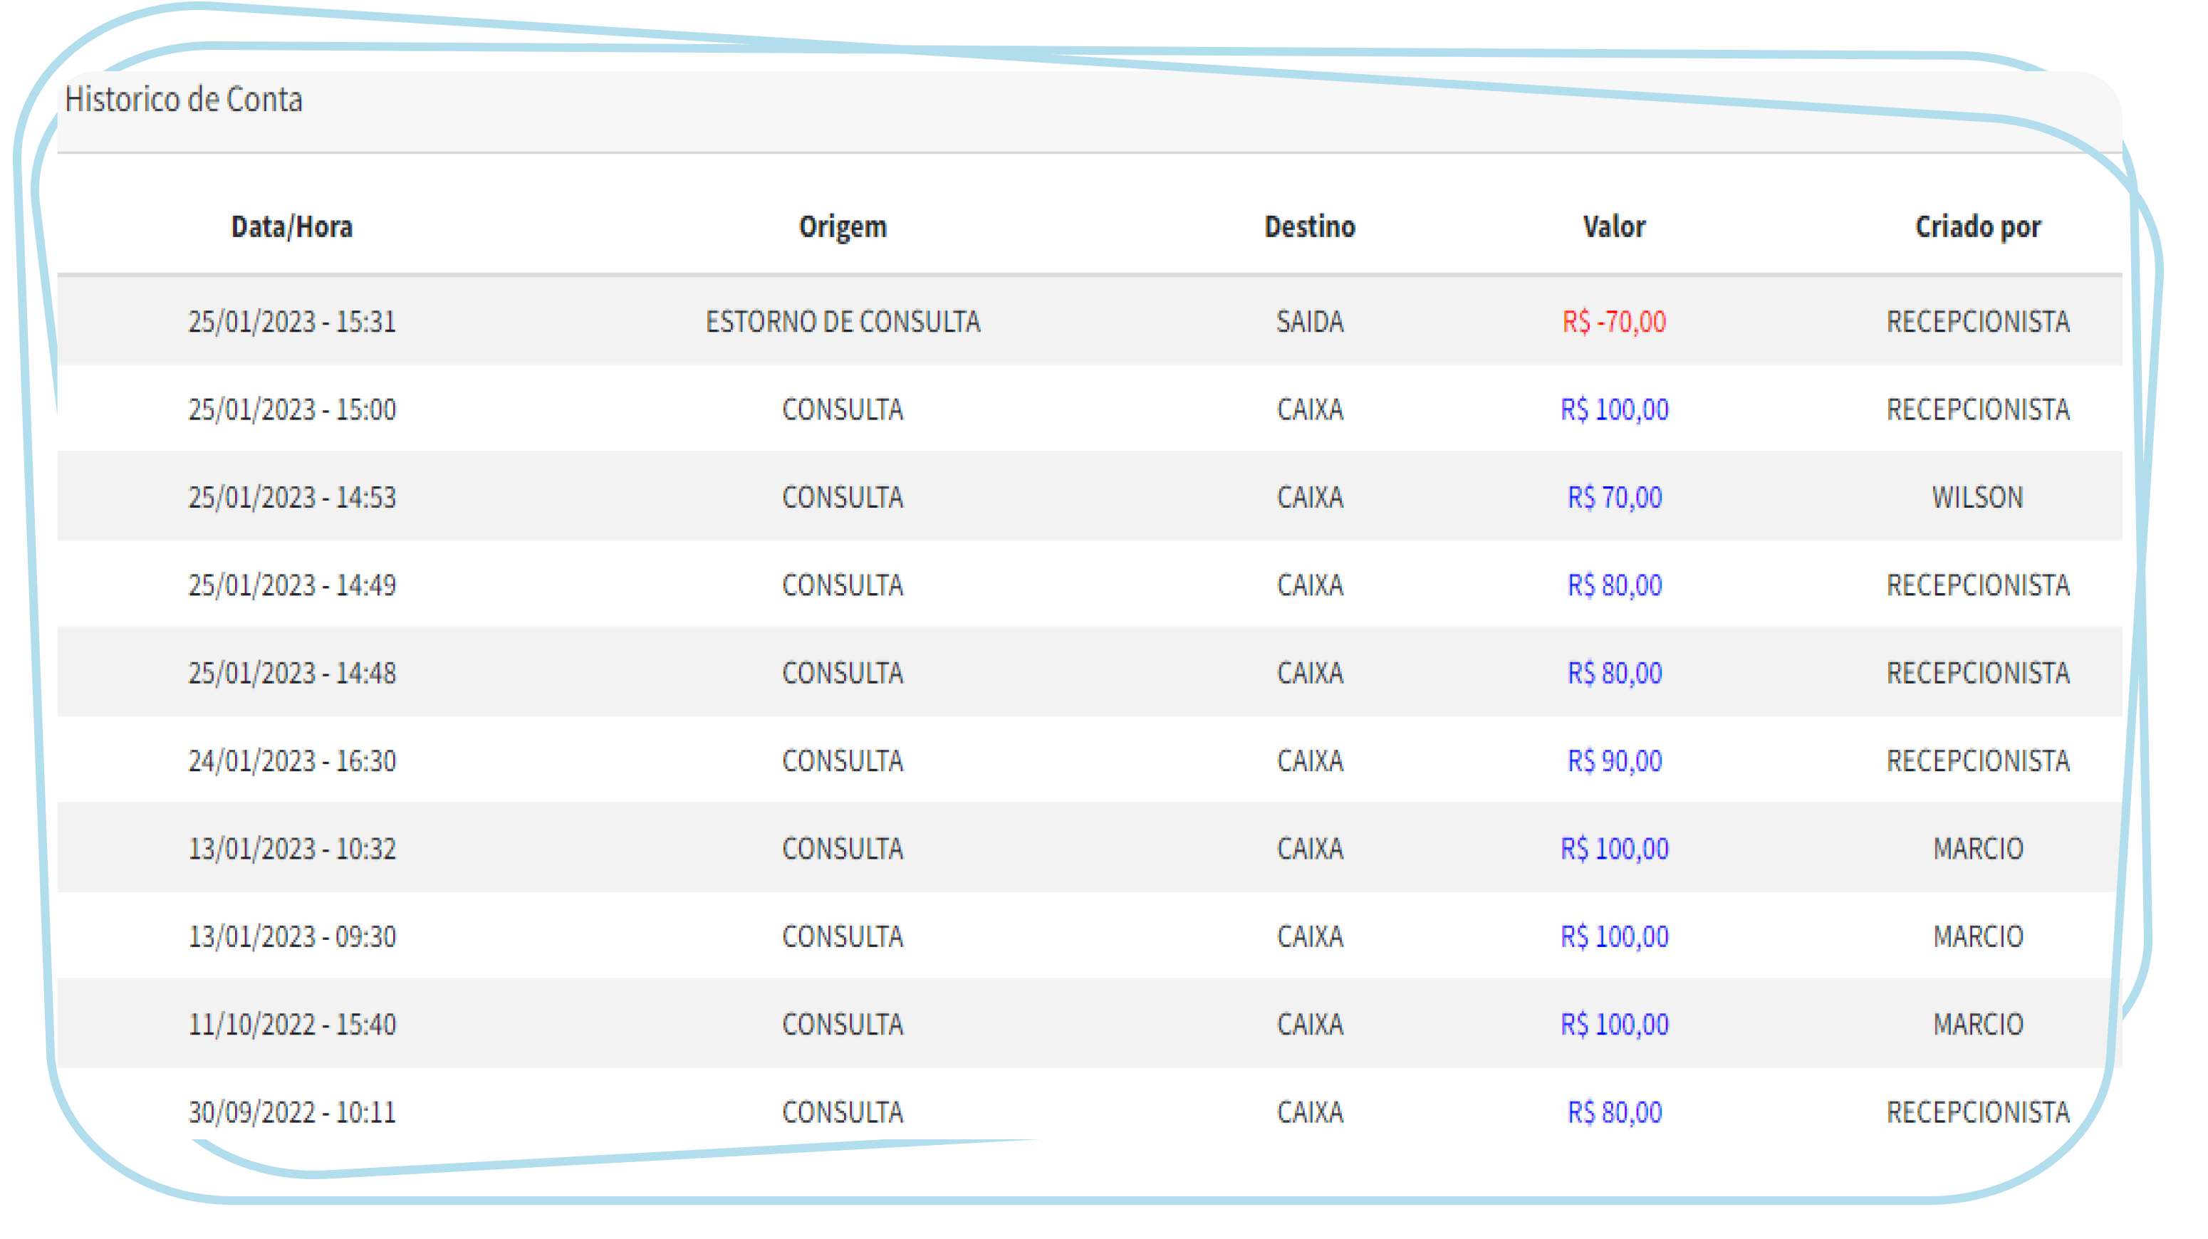Click RECEPCIONISTA in the 25/01/2023 - 14:48 row
Viewport: 2208px width, 1239px height.
1977,674
